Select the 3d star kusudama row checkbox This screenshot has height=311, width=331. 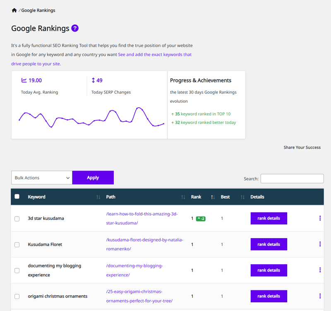point(17,219)
